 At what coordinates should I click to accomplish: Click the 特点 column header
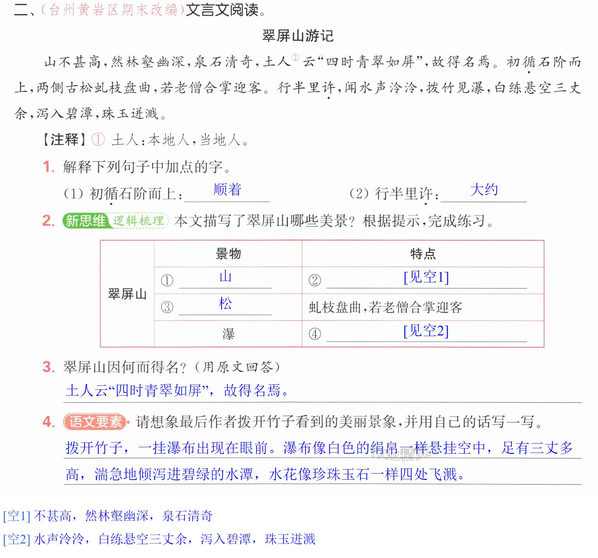pyautogui.click(x=423, y=254)
